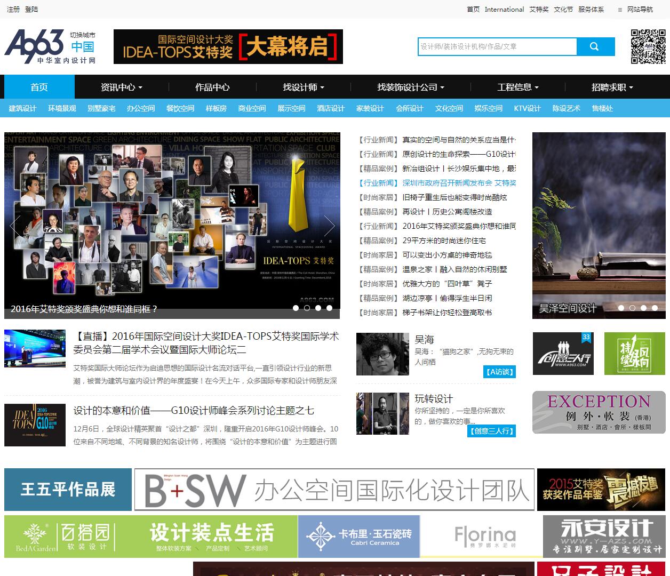Open news 旧椅子重生后也能变得时尚酷炫
670x576 pixels.
[454, 197]
